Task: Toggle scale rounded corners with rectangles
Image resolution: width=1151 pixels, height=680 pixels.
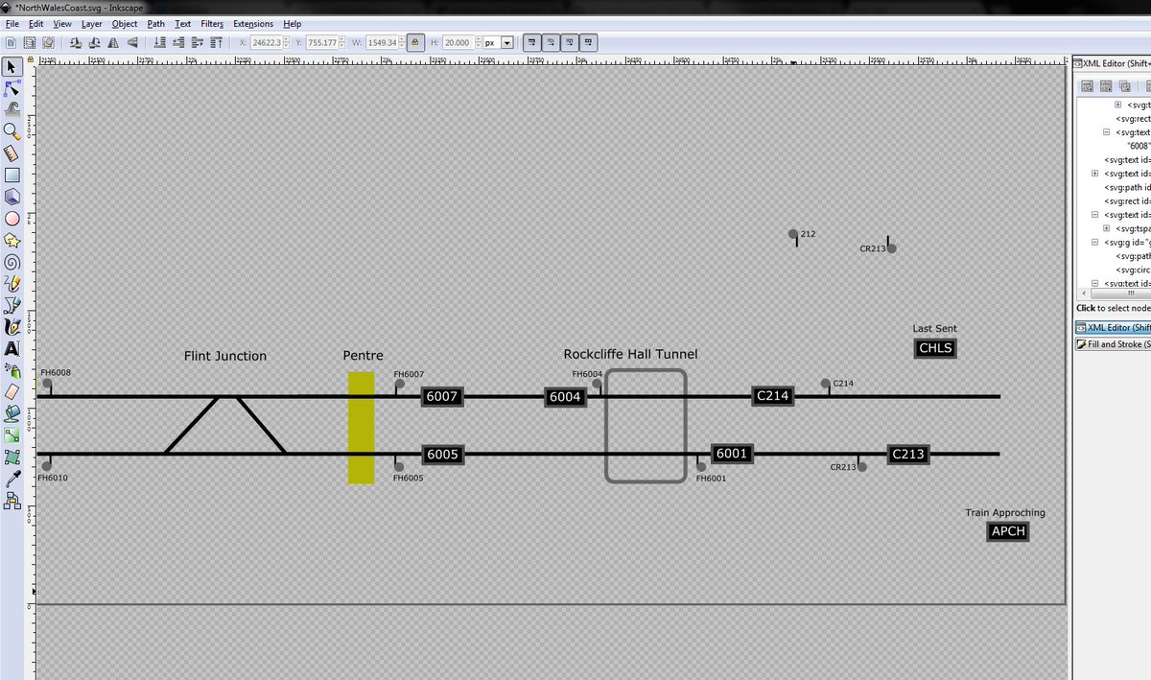Action: point(551,42)
